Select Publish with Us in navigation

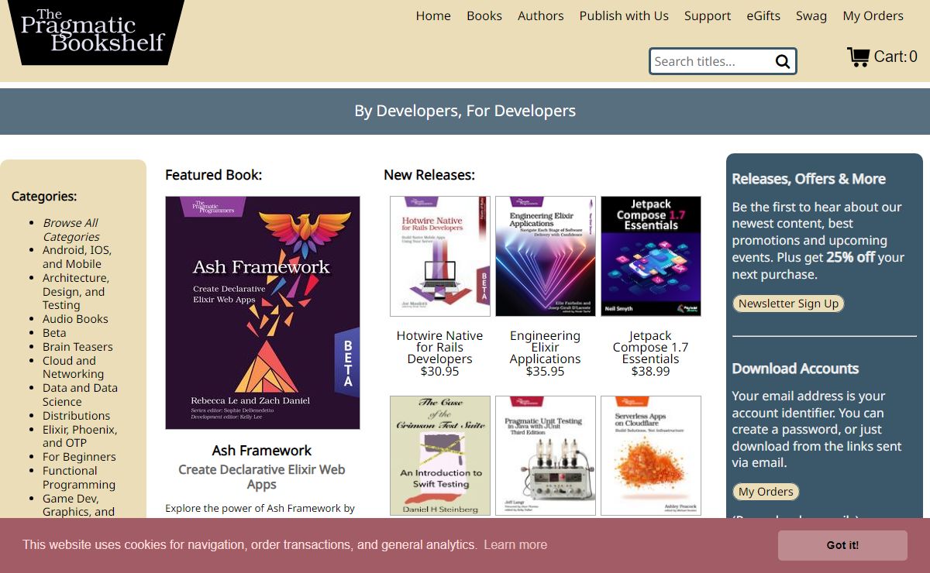coord(624,15)
